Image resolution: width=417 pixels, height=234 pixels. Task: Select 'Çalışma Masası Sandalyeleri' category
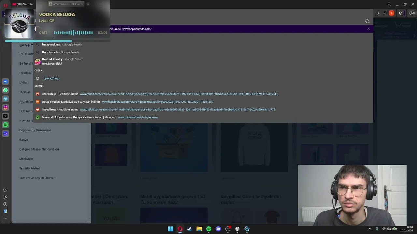pyautogui.click(x=39, y=149)
